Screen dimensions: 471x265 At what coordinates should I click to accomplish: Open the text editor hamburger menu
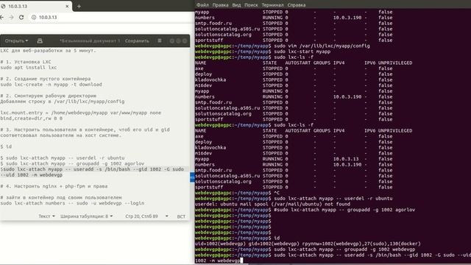(x=160, y=40)
